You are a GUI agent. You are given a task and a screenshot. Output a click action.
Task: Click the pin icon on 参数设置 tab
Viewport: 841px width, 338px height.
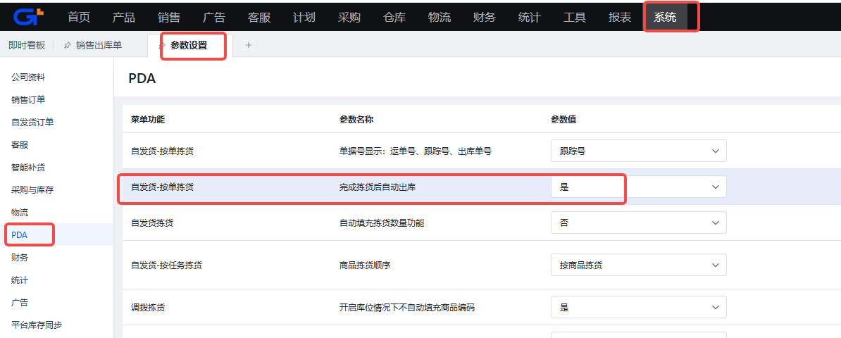(x=162, y=45)
